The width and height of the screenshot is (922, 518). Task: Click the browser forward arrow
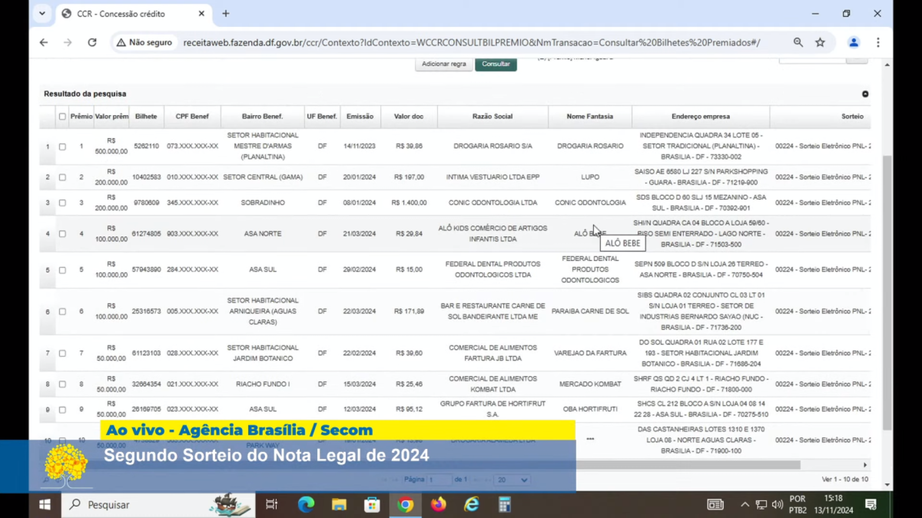(68, 42)
